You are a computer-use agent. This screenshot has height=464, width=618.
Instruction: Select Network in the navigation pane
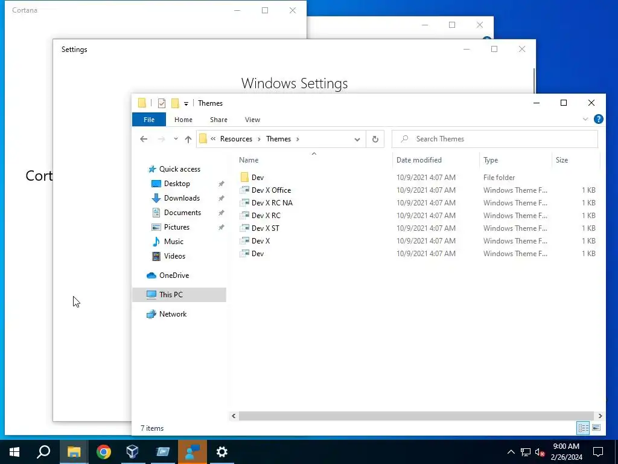tap(173, 314)
